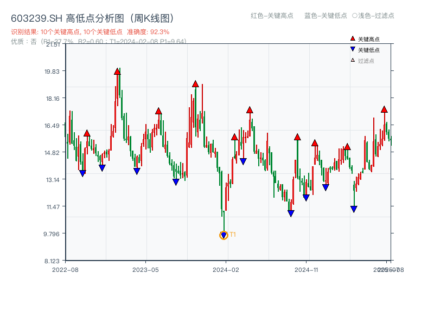Select the blue 关键低点 triangle legend icon
This screenshot has height=325, width=434.
pos(353,49)
